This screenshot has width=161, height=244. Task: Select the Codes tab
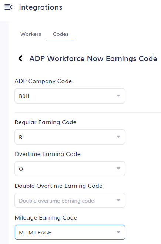pyautogui.click(x=61, y=34)
